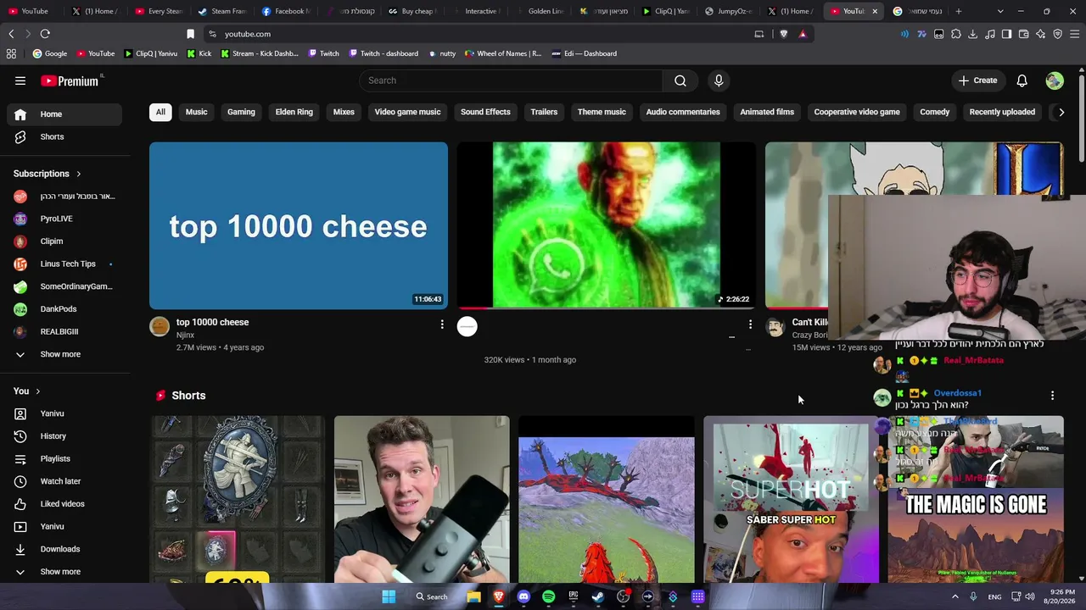Viewport: 1086px width, 610px height.
Task: Open the browser extensions puzzle icon
Action: (956, 34)
